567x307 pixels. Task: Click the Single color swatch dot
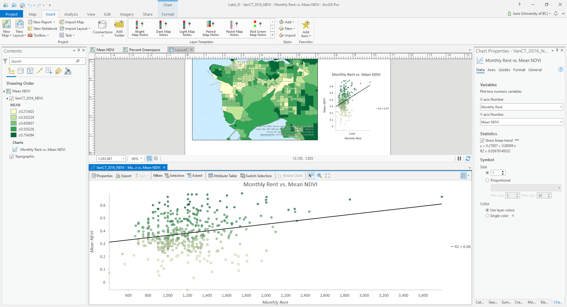513,216
